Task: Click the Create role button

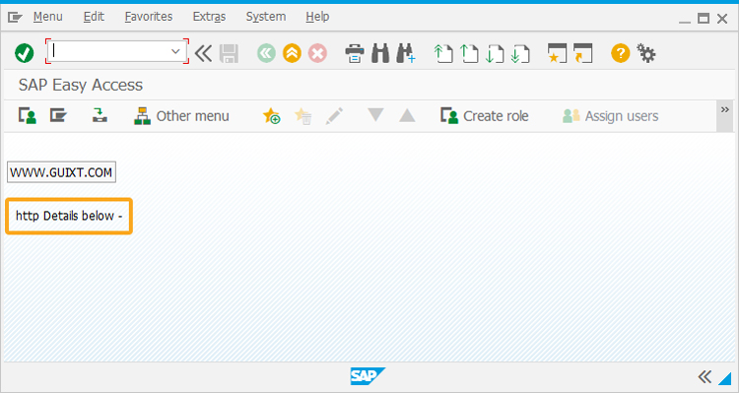Action: coord(485,116)
